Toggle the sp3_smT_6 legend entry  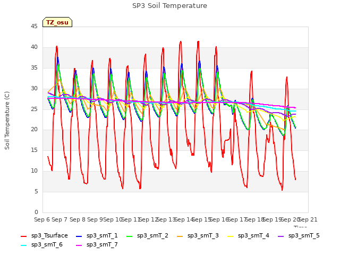(41, 244)
